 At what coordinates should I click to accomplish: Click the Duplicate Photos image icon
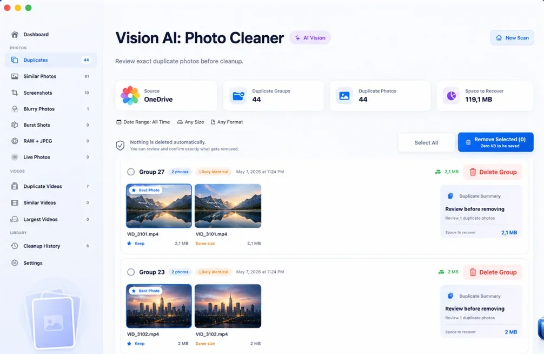[344, 96]
